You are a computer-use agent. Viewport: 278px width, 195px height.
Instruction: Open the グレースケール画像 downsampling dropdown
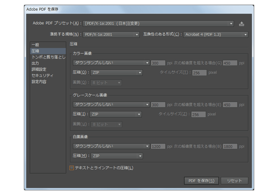[111, 105]
